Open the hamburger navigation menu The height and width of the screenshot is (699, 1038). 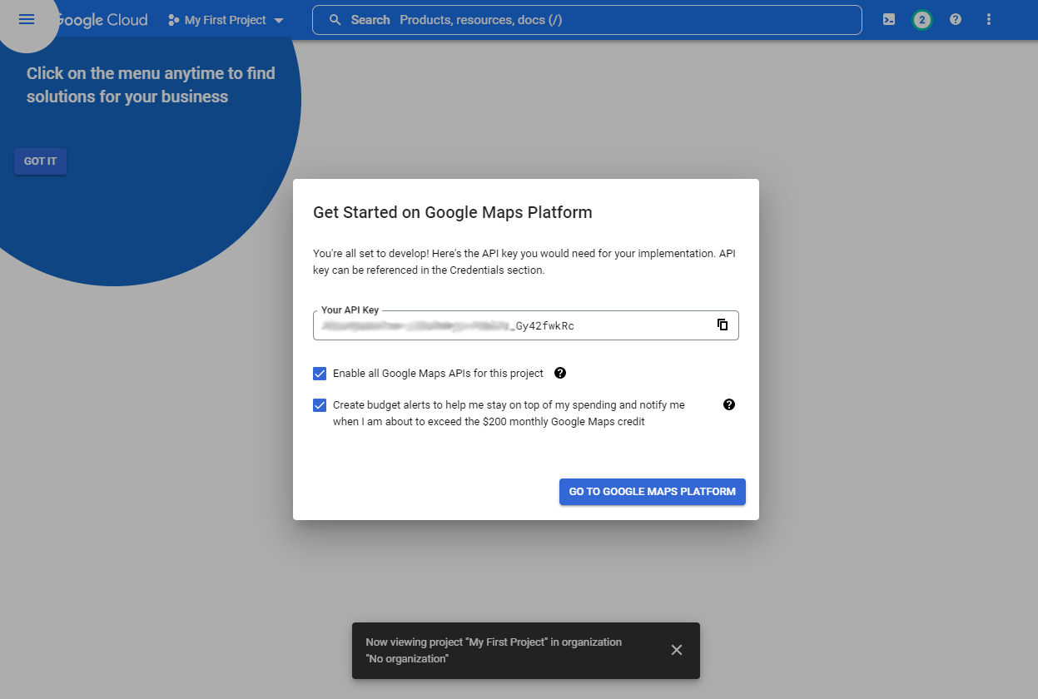[27, 19]
